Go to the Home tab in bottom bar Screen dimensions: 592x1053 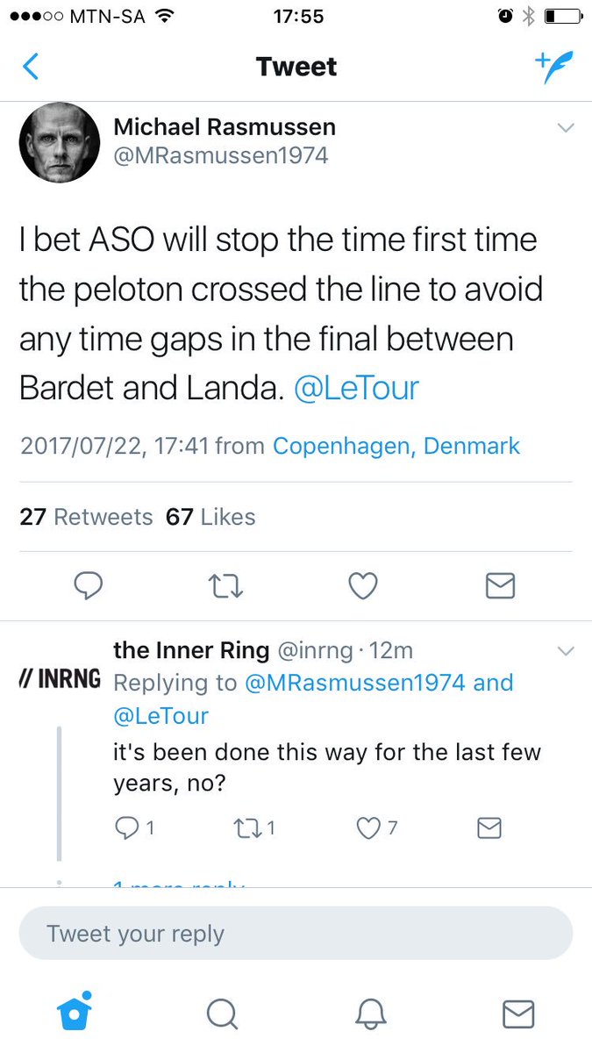click(x=75, y=1013)
